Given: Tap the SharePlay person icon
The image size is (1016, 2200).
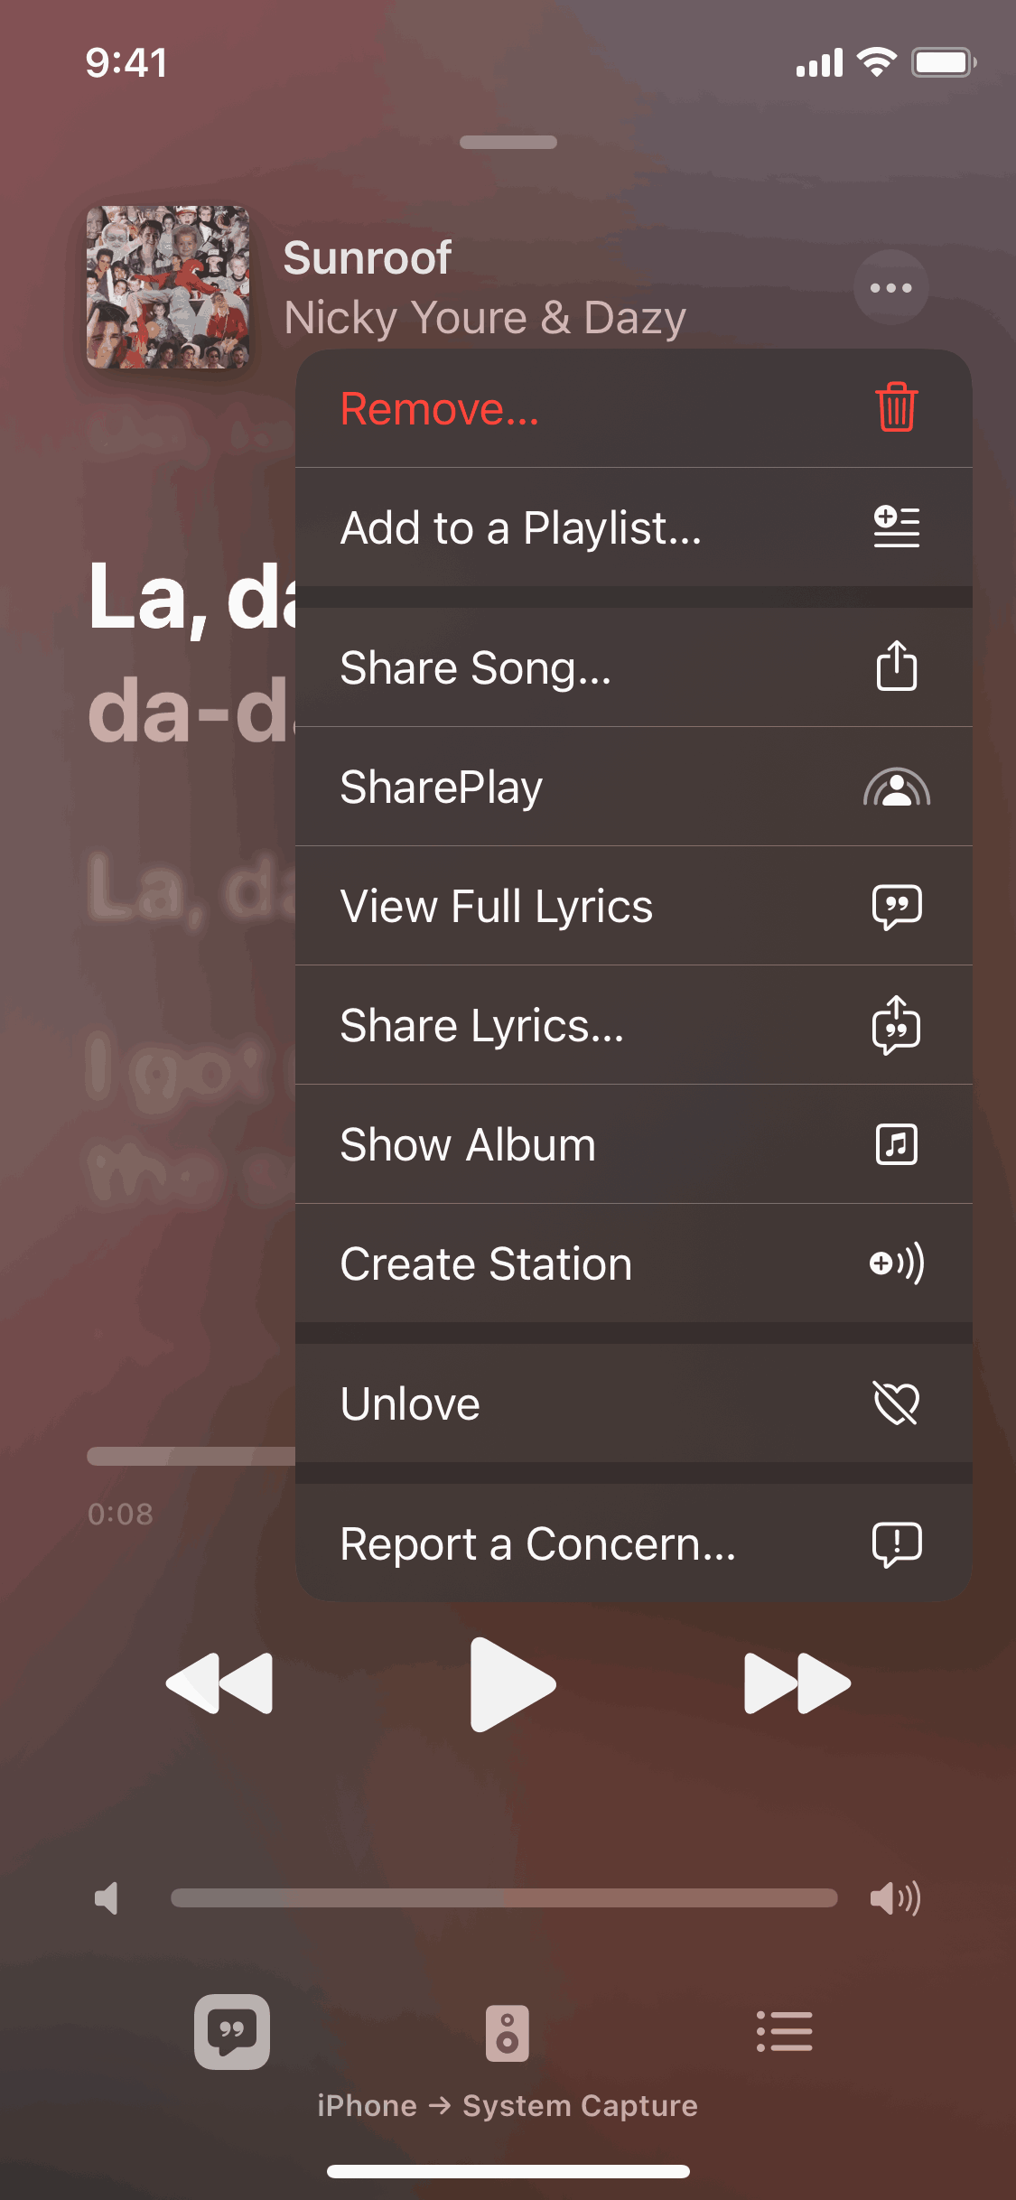Looking at the screenshot, I should [896, 788].
